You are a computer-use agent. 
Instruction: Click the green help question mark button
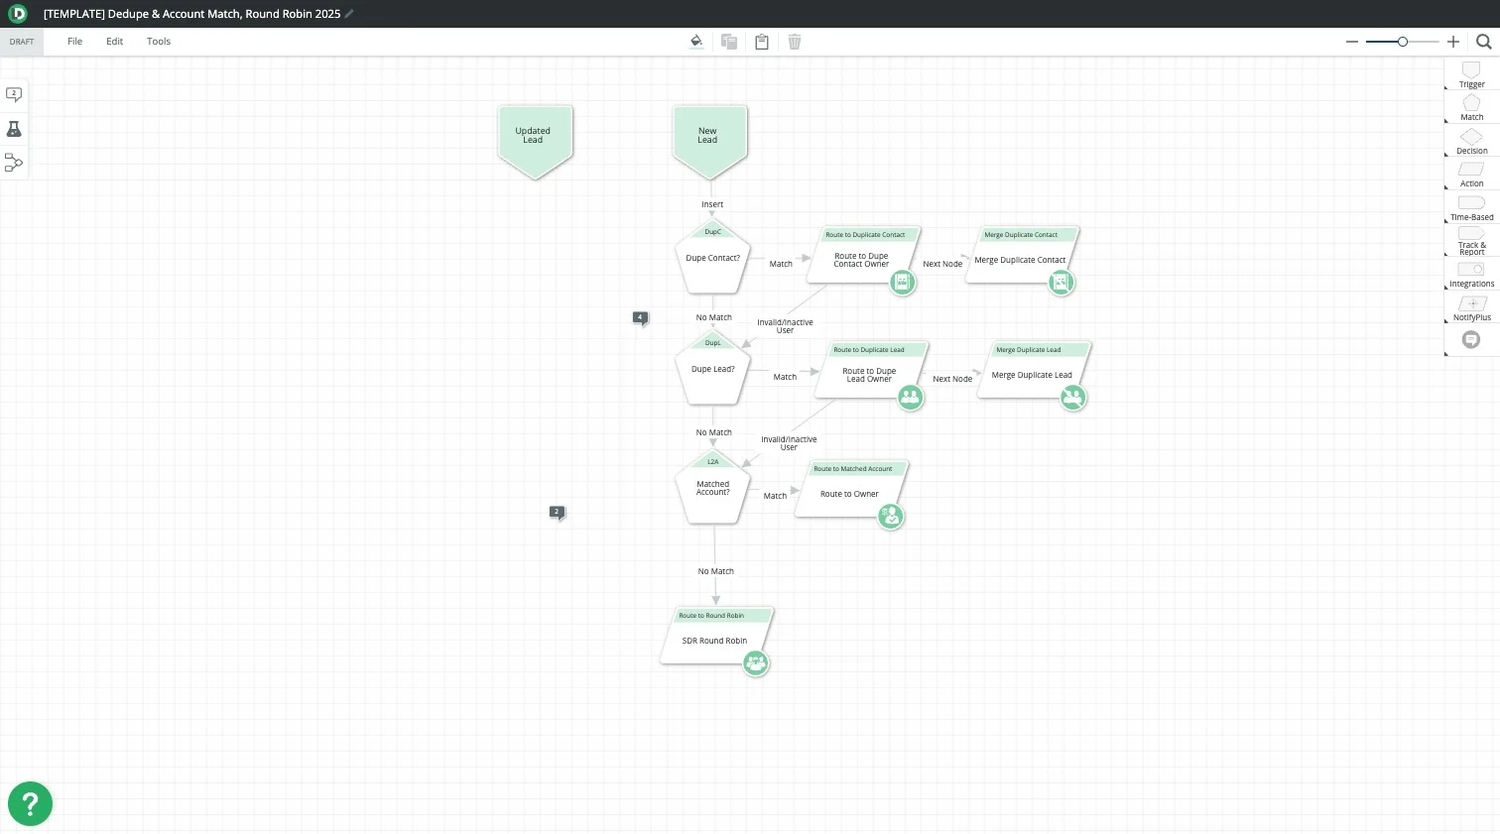[x=30, y=804]
